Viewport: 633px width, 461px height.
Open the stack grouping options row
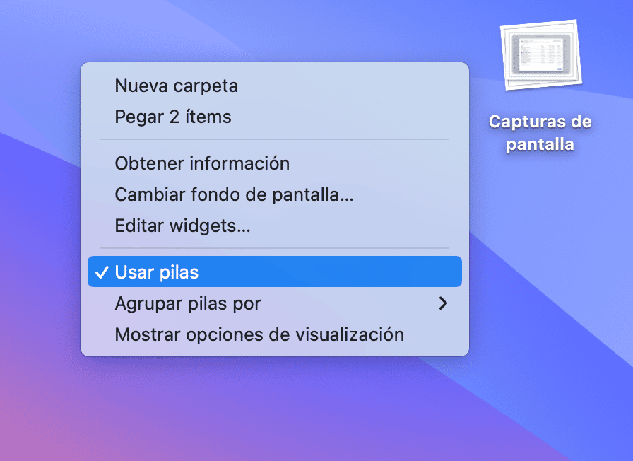pyautogui.click(x=275, y=303)
